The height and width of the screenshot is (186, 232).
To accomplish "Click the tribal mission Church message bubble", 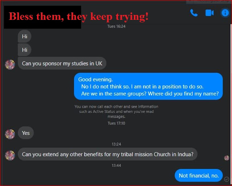I will [x=108, y=154].
